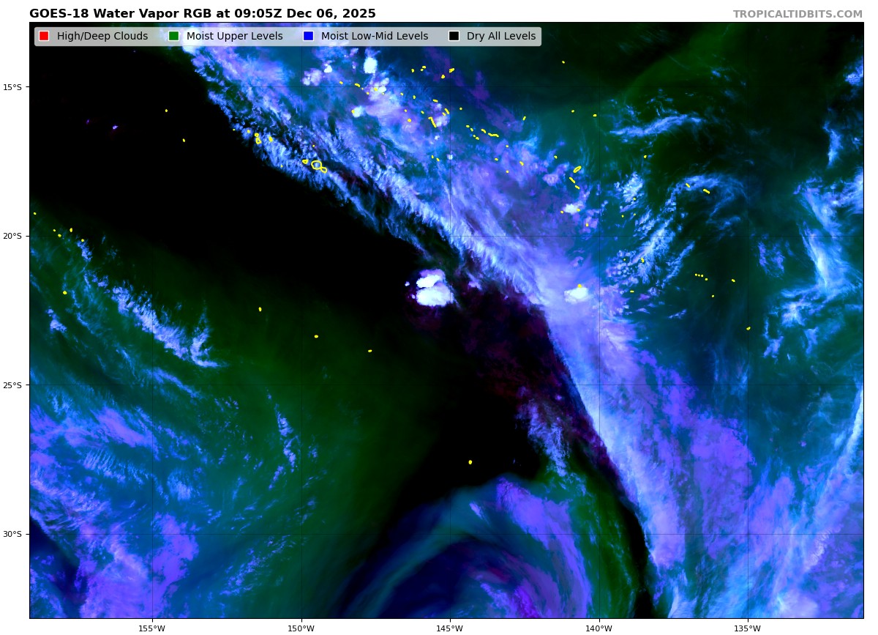This screenshot has height=635, width=878.
Task: Click the "Moist Low-Mid Levels" legend label
Action: point(374,36)
